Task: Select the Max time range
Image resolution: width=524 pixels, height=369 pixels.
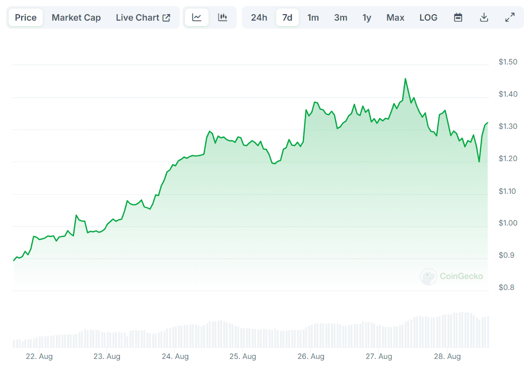Action: click(395, 18)
